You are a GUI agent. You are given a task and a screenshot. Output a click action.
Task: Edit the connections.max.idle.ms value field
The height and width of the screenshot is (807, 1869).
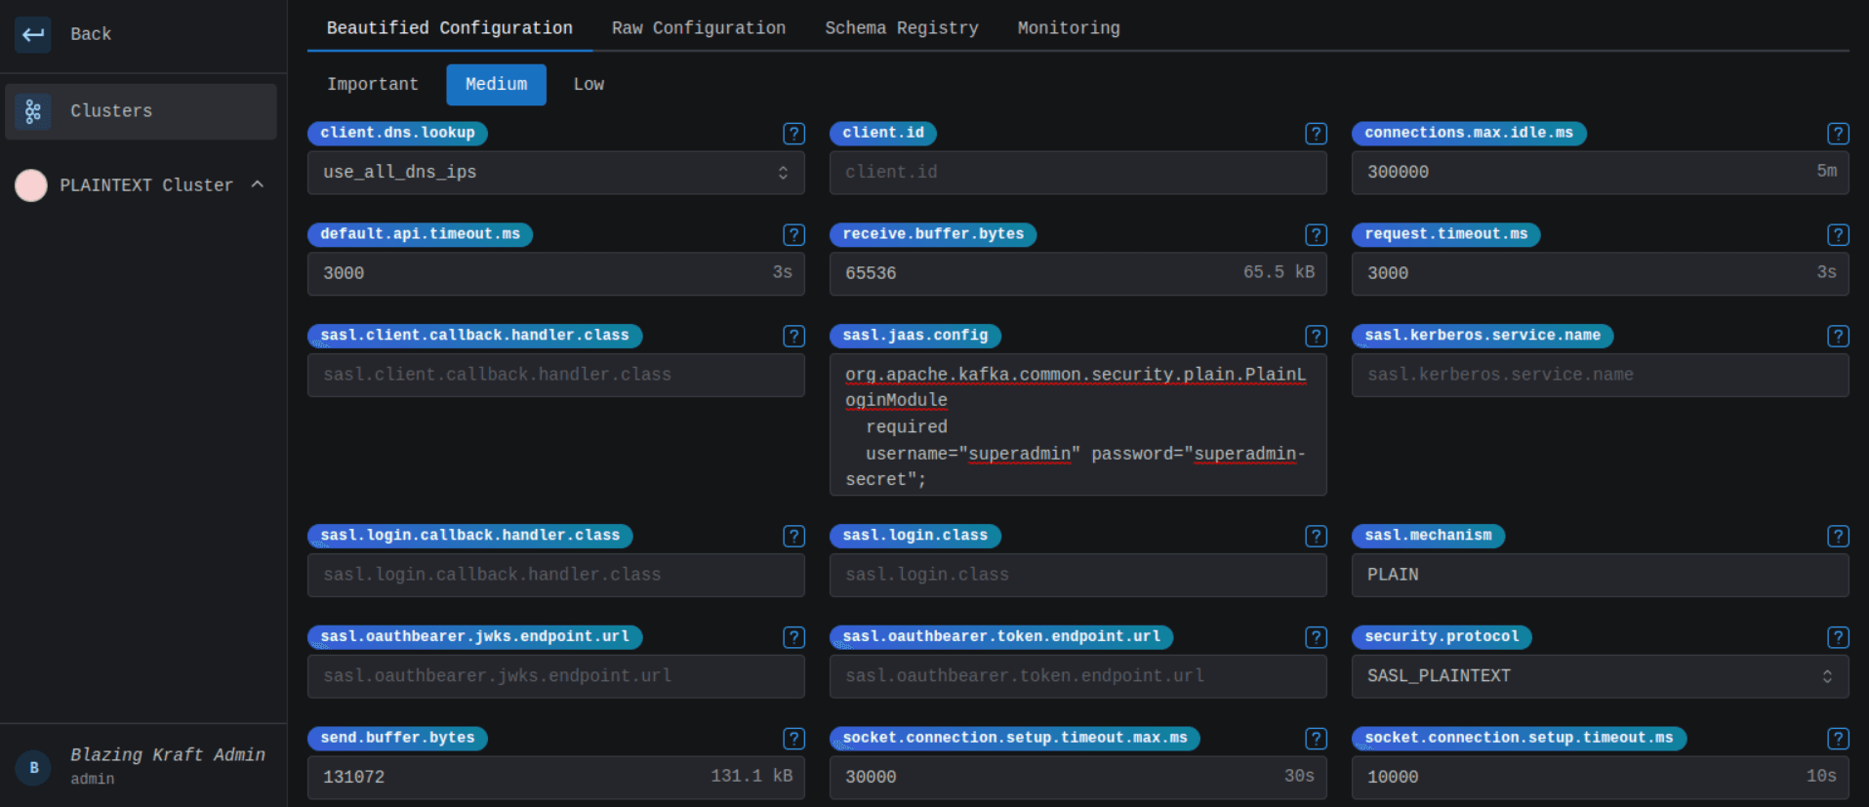click(x=1601, y=173)
